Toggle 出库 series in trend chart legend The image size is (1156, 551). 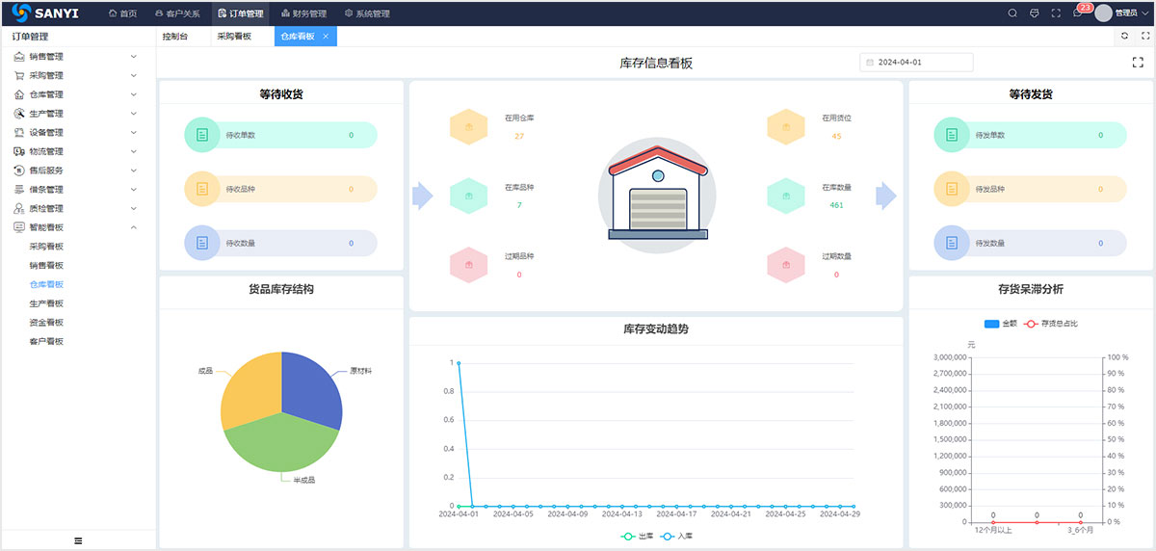coord(638,536)
